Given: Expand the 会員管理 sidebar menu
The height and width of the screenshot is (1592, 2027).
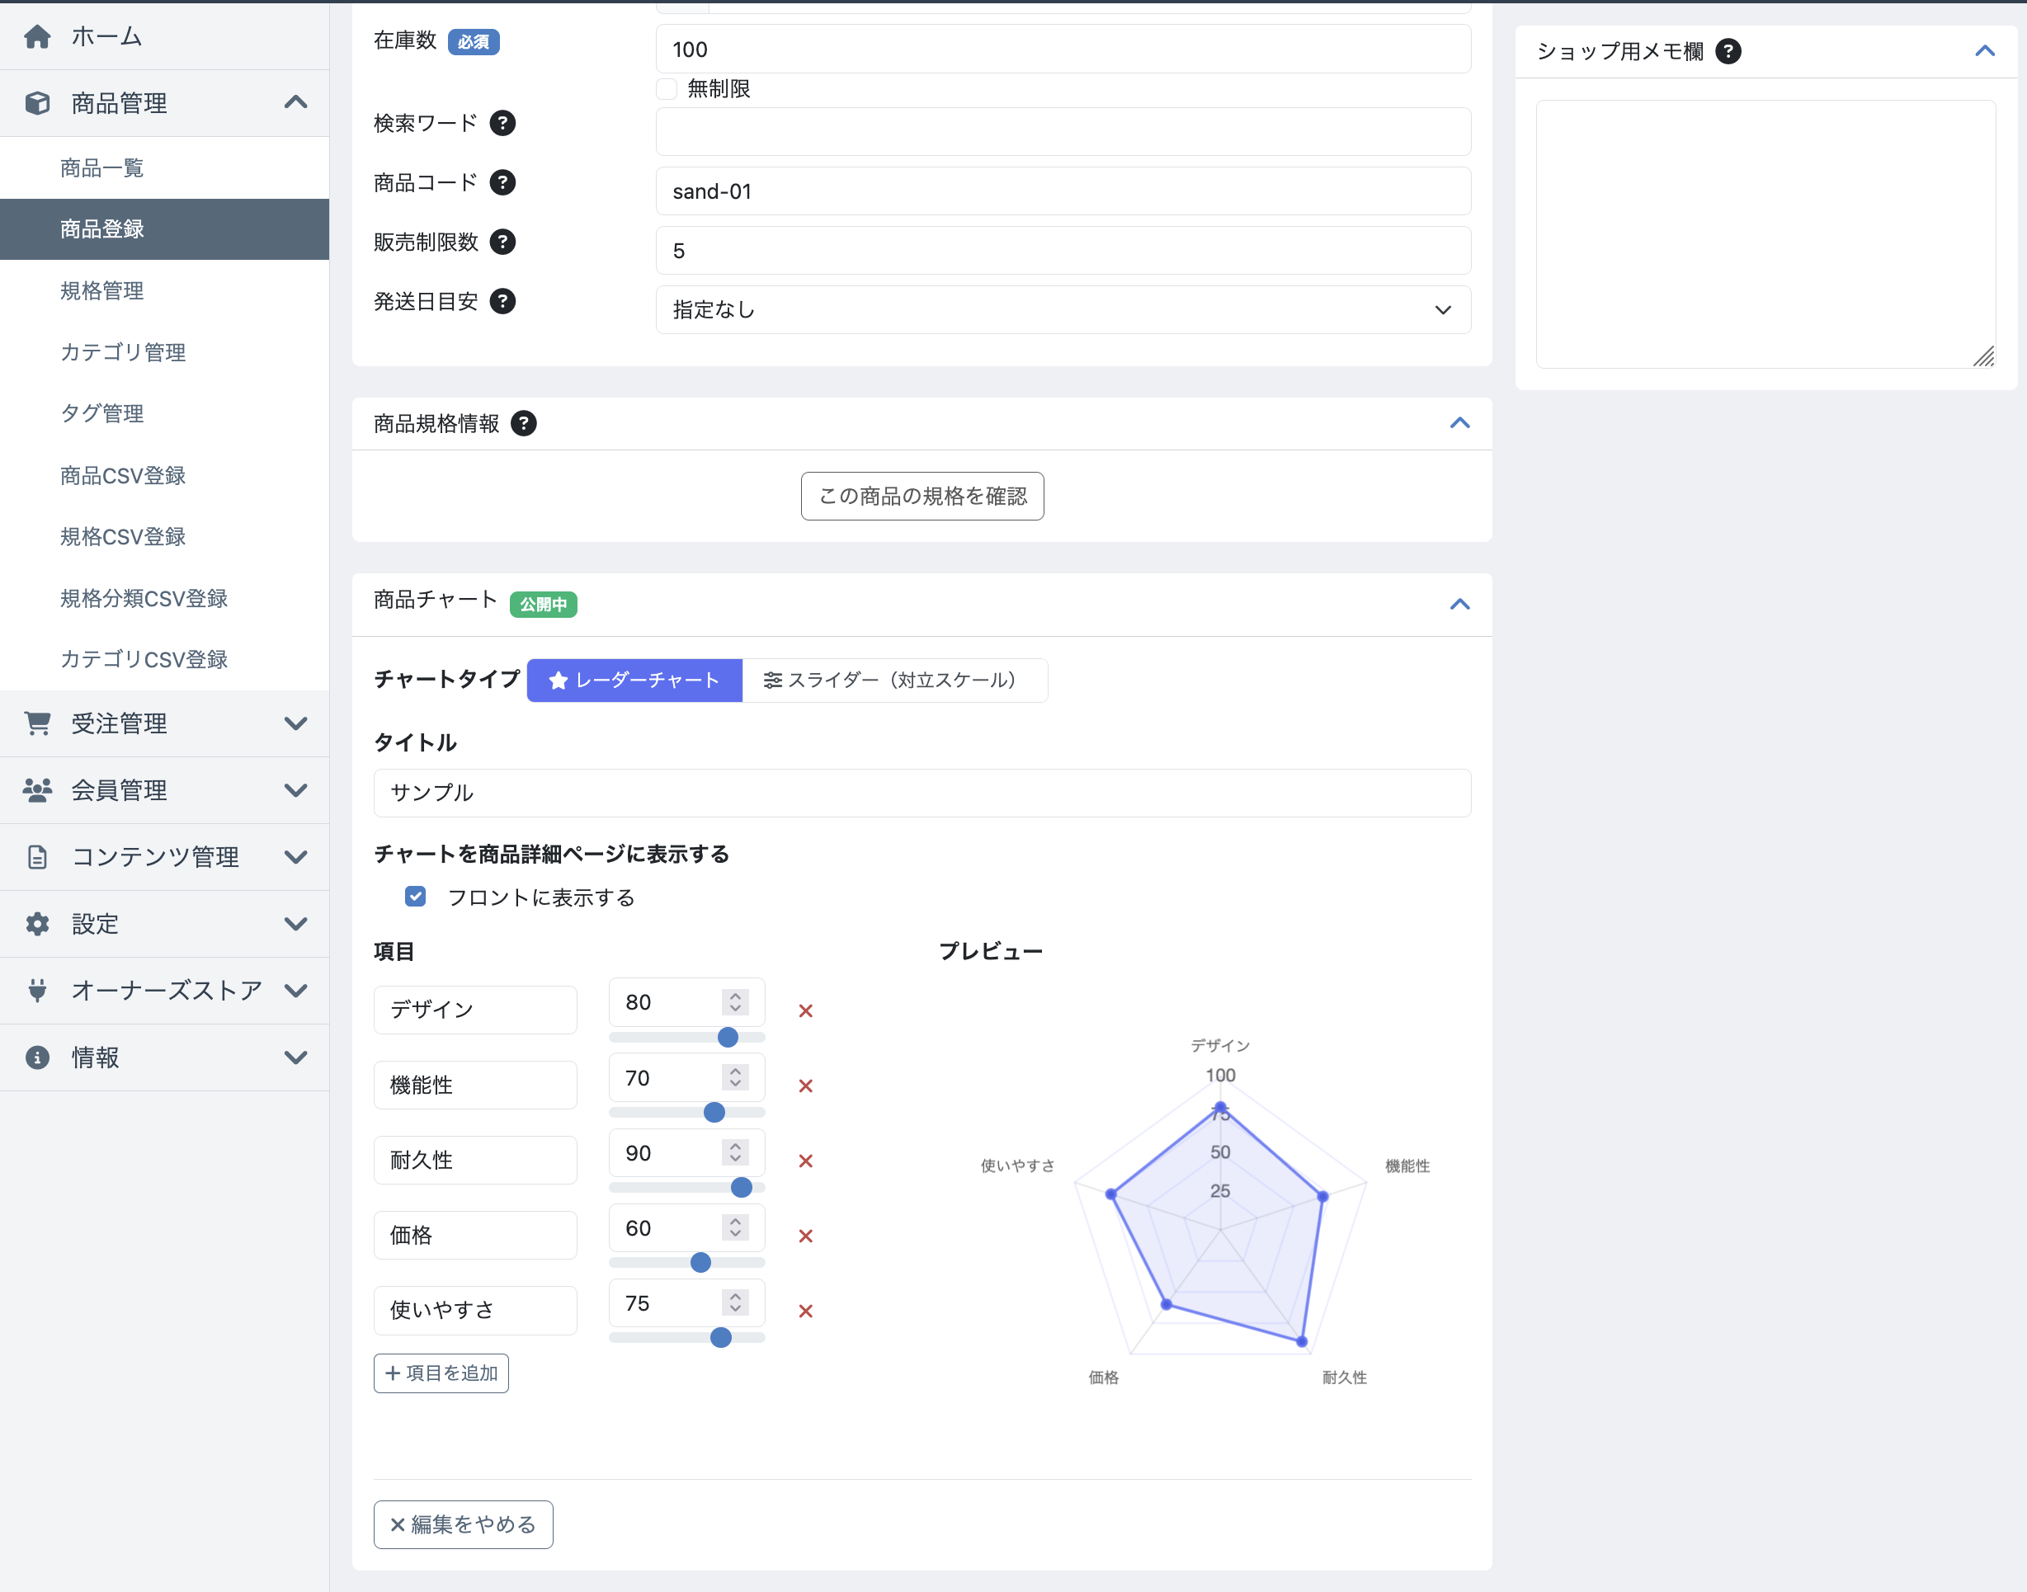Looking at the screenshot, I should click(295, 790).
